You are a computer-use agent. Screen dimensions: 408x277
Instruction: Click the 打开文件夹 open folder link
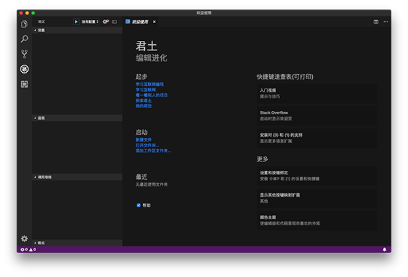(x=148, y=145)
